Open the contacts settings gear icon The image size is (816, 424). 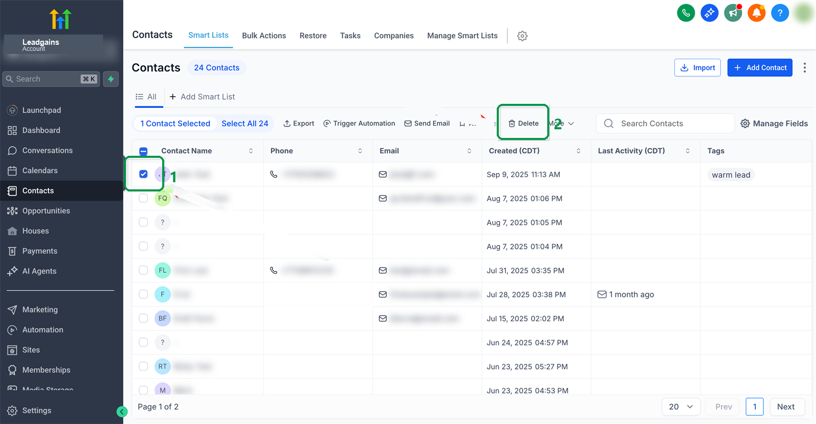tap(522, 36)
